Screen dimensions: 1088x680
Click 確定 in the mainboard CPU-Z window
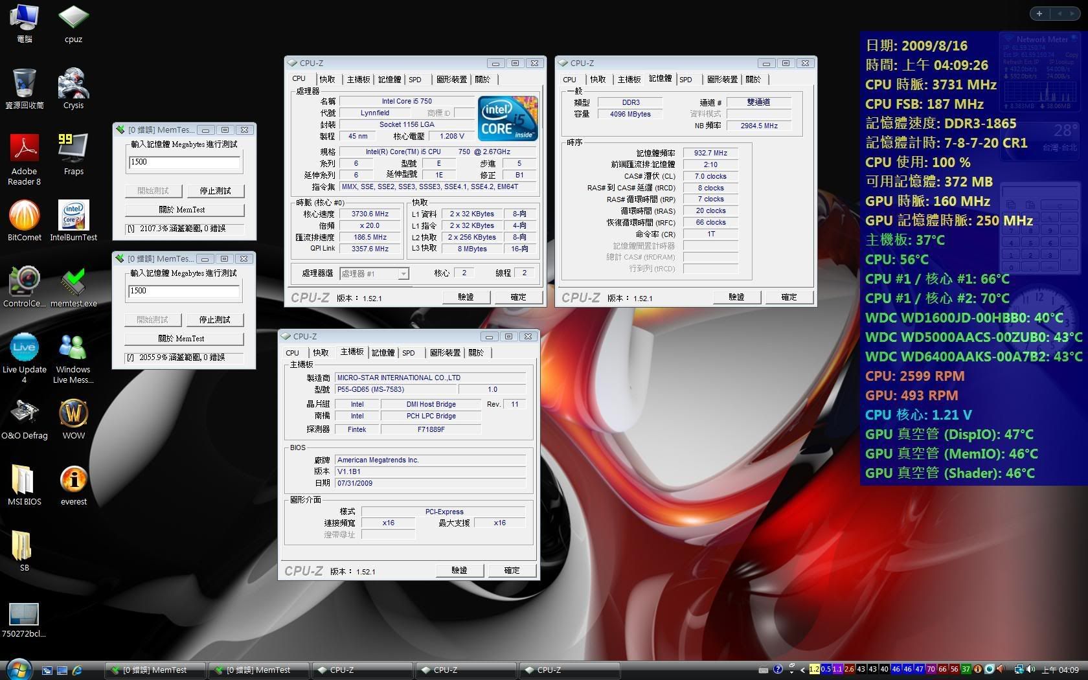click(512, 571)
